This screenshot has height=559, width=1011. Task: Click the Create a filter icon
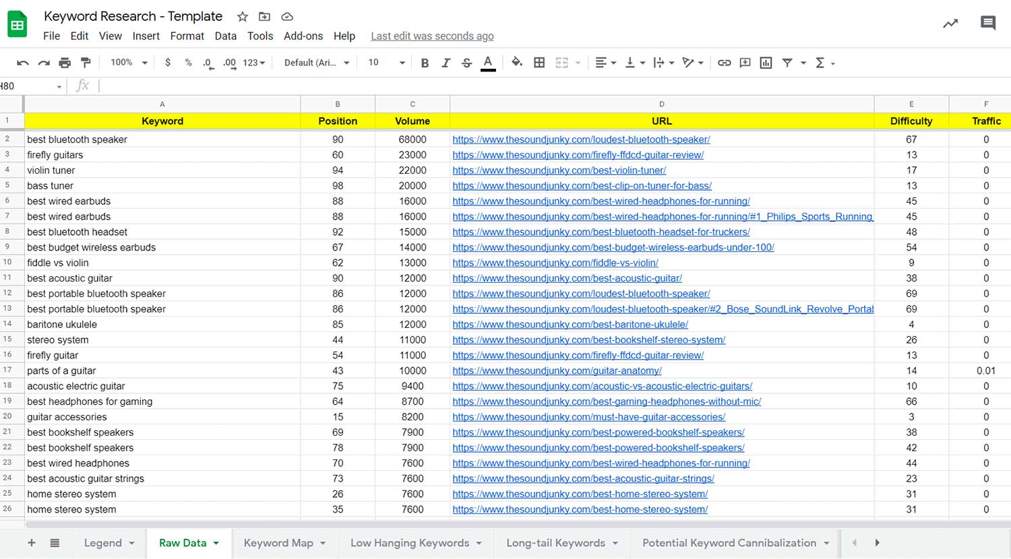coord(788,62)
